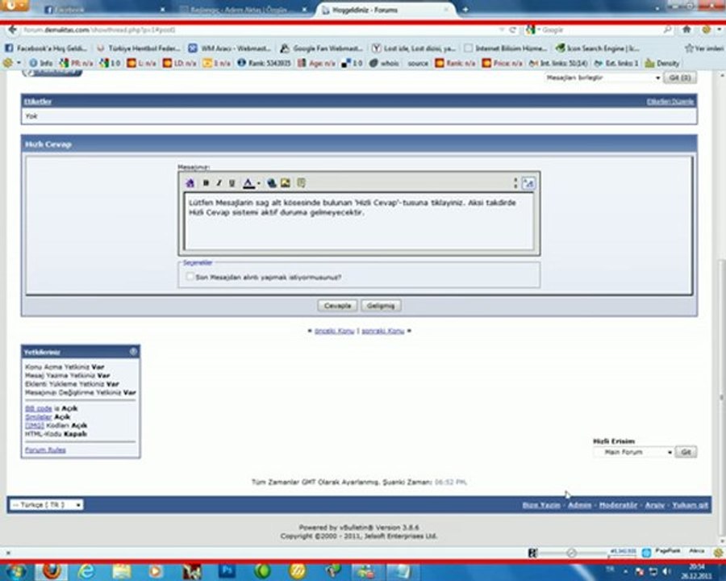Image resolution: width=726 pixels, height=581 pixels.
Task: Open the Arşiv footer link
Action: click(655, 505)
